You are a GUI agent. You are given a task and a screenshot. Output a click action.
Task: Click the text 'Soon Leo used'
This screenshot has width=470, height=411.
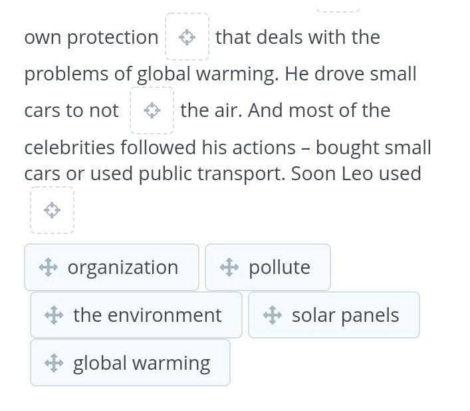click(x=356, y=174)
